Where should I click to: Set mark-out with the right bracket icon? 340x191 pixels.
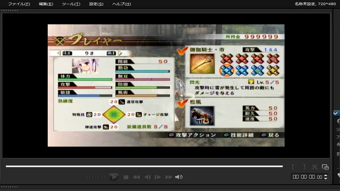pos(304,167)
